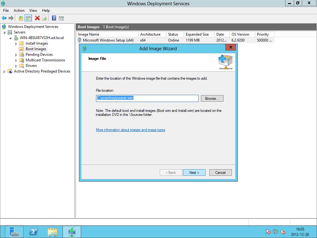Expand the Install Images node

pos(16,44)
